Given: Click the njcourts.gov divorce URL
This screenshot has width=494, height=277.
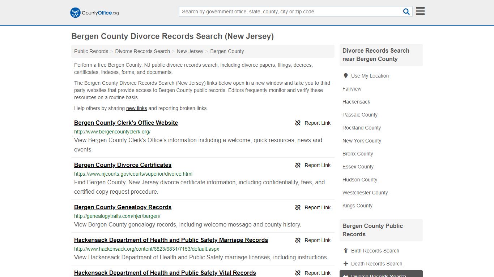Looking at the screenshot, I should click(x=133, y=174).
